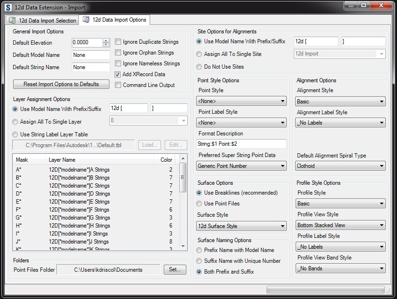Uncheck Add XRecord Data checkbox
The height and width of the screenshot is (299, 397).
coord(117,74)
